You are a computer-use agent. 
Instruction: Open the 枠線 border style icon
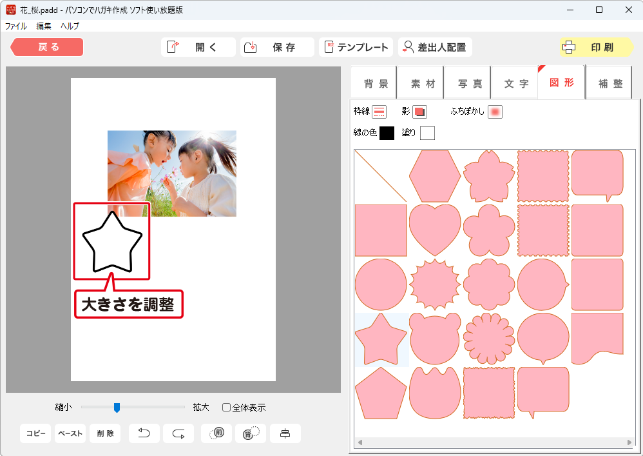(x=379, y=112)
